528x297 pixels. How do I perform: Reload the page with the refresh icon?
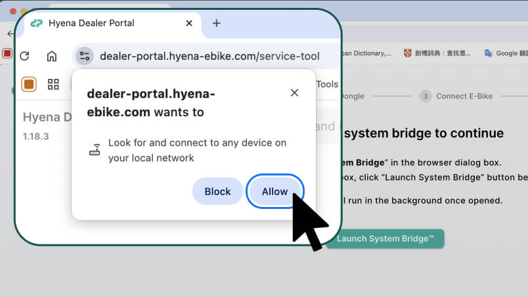pyautogui.click(x=24, y=56)
